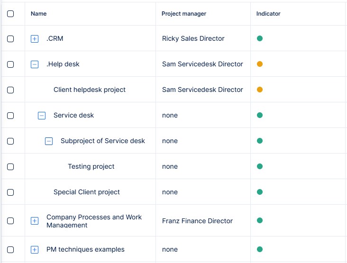
Task: Sort by Project manager column header
Action: click(x=184, y=14)
